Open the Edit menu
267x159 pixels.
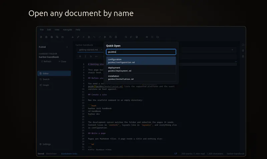pyautogui.click(x=49, y=30)
